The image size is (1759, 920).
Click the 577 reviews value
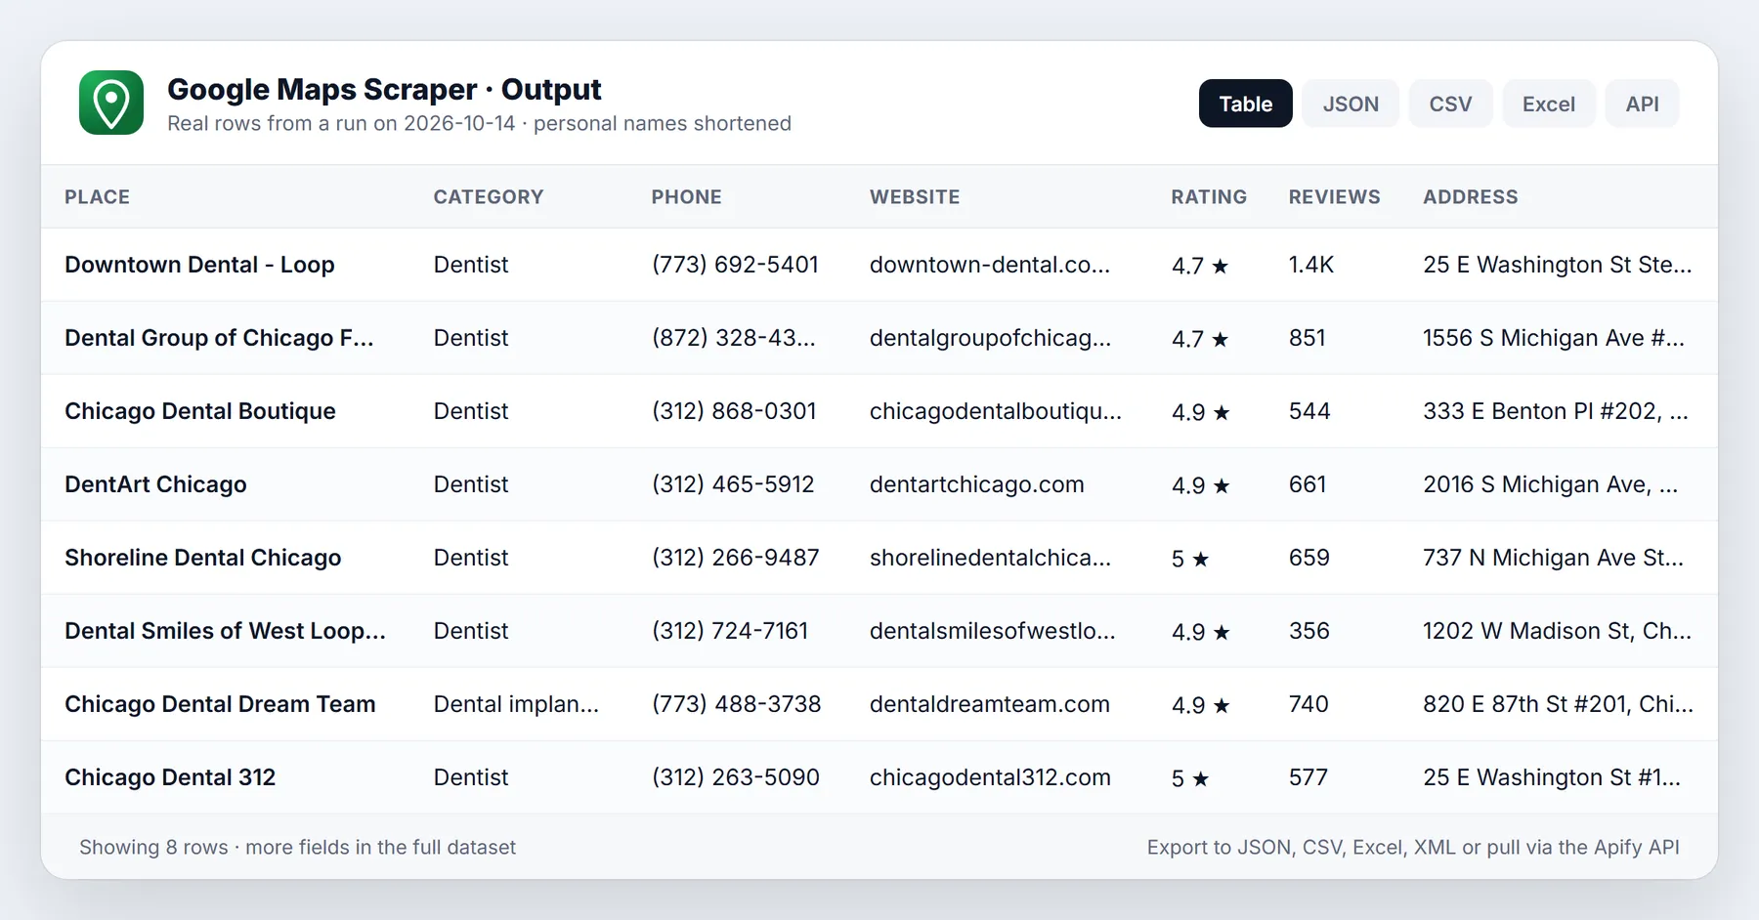click(1309, 777)
